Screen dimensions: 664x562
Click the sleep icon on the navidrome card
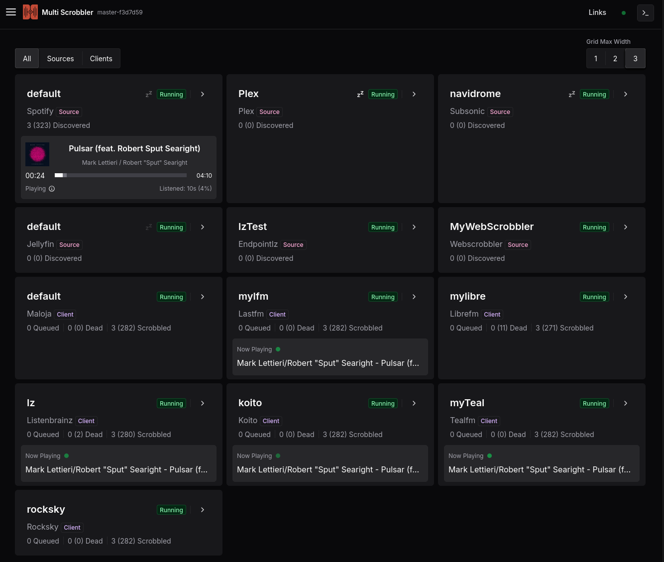point(572,94)
